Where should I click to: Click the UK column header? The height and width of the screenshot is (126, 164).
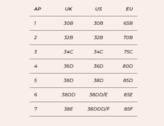pos(69,9)
